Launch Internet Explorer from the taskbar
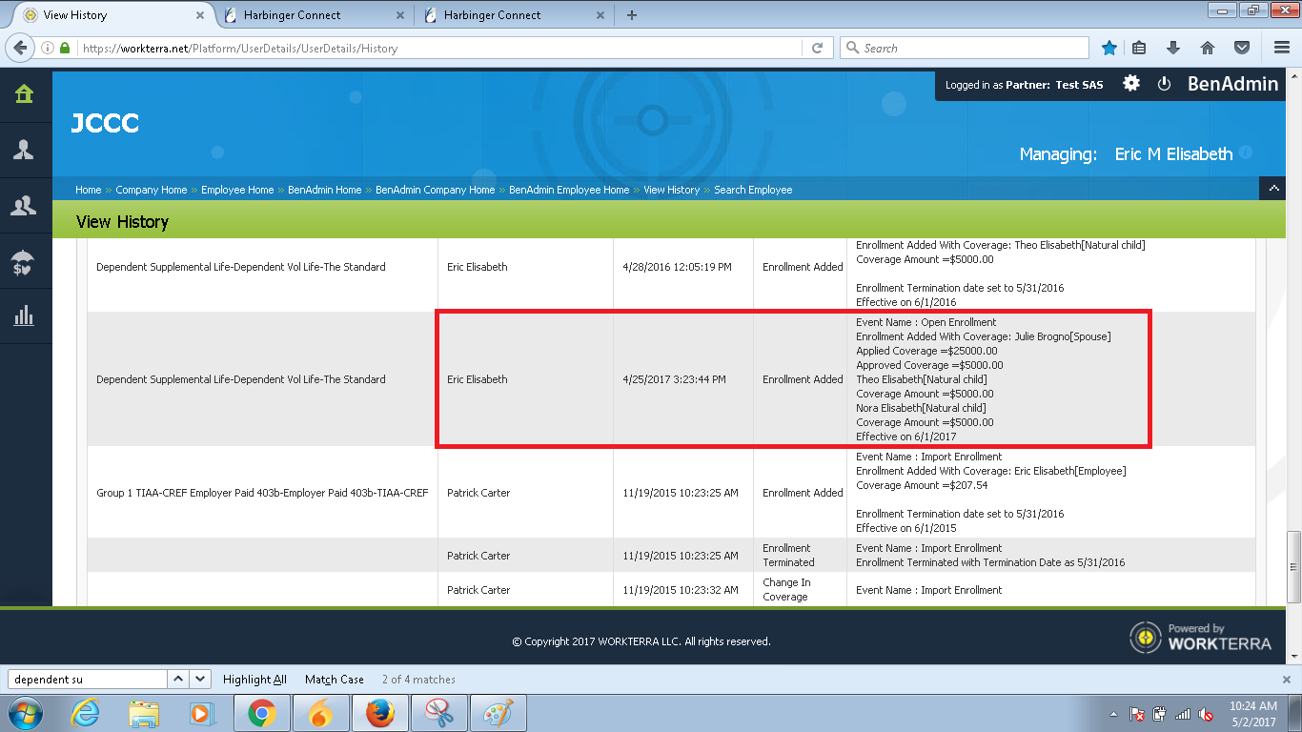 [85, 713]
